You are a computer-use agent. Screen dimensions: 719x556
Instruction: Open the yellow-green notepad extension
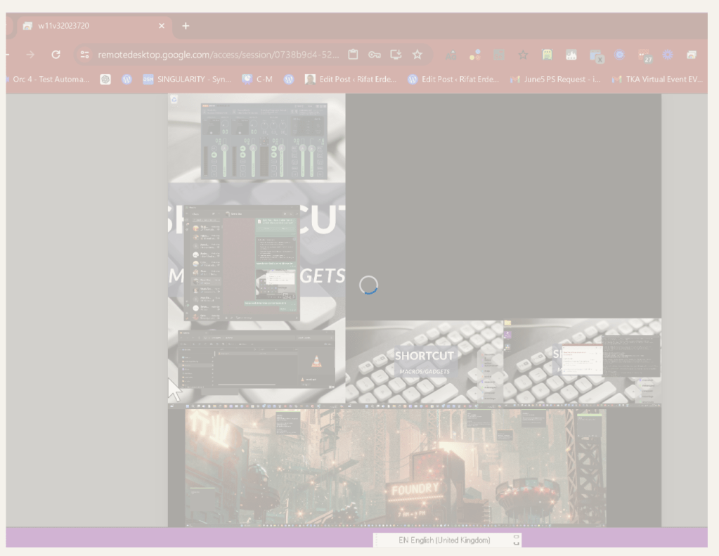pos(547,55)
